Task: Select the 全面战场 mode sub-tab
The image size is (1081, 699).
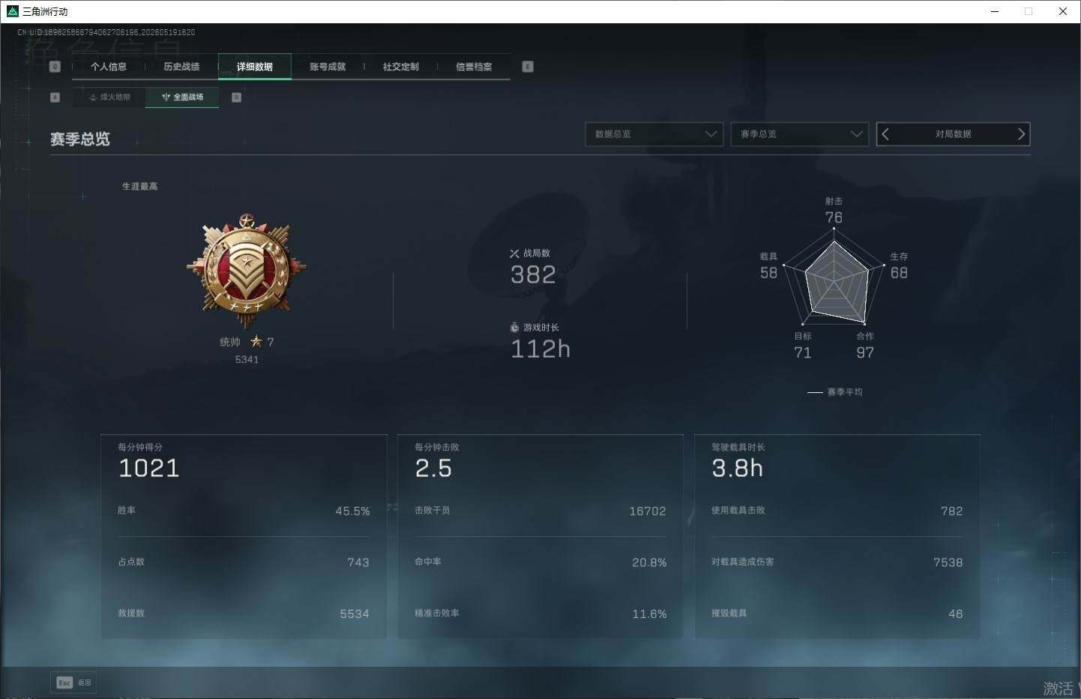Action: click(x=182, y=97)
